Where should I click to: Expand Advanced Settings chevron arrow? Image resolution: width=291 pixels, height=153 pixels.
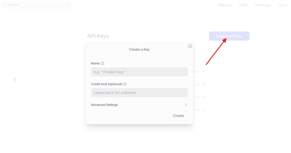click(x=186, y=105)
